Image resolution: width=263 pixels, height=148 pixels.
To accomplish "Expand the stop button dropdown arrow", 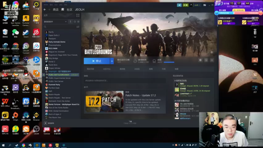I will [x=112, y=61].
